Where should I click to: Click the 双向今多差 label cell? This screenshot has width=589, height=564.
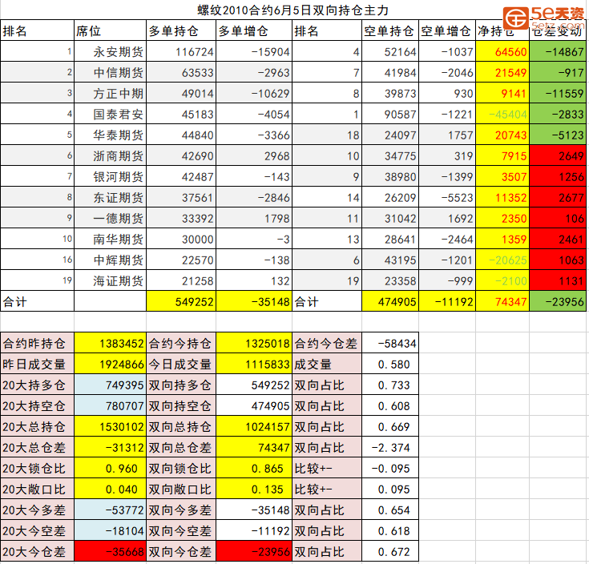pyautogui.click(x=181, y=510)
